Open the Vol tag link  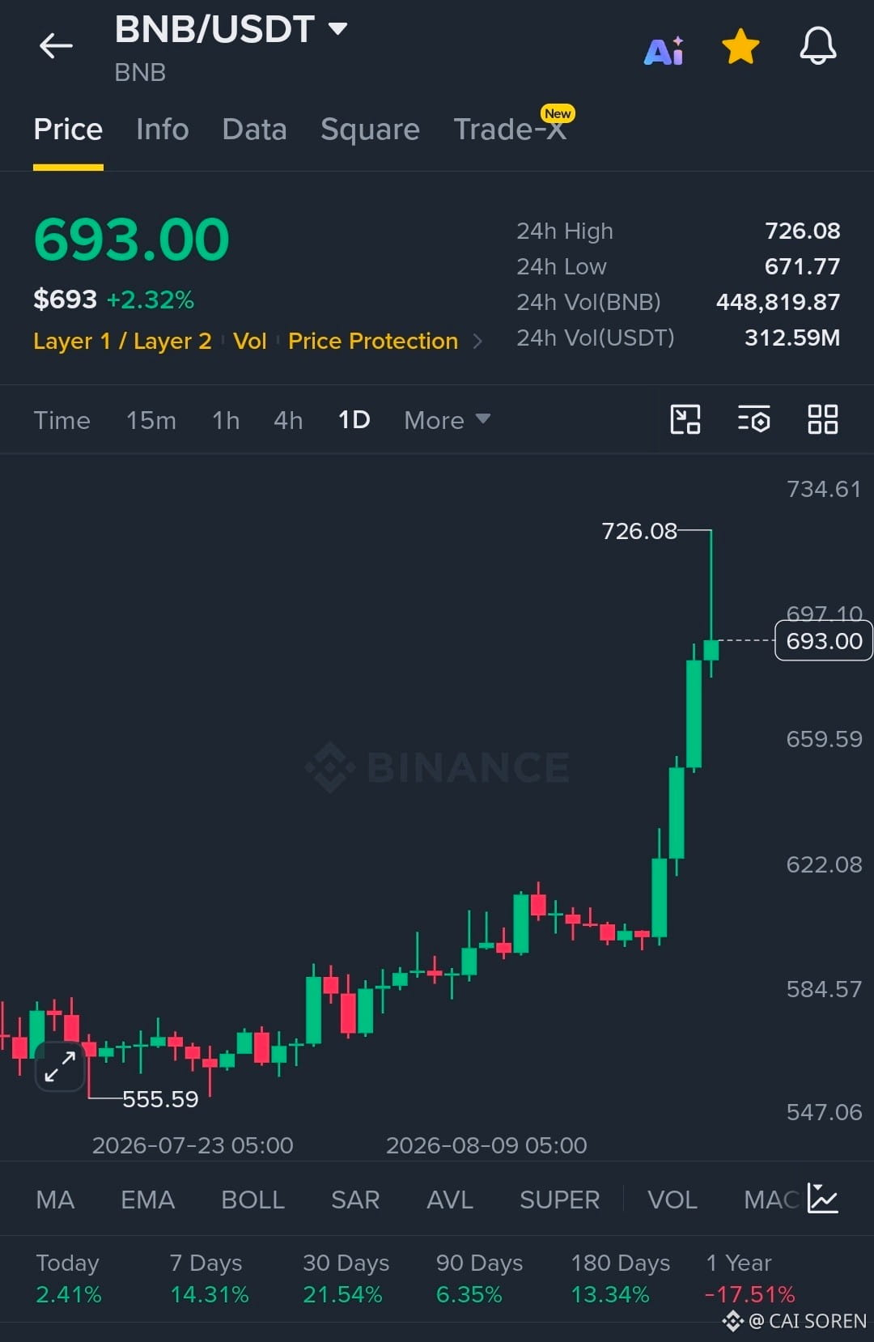249,341
